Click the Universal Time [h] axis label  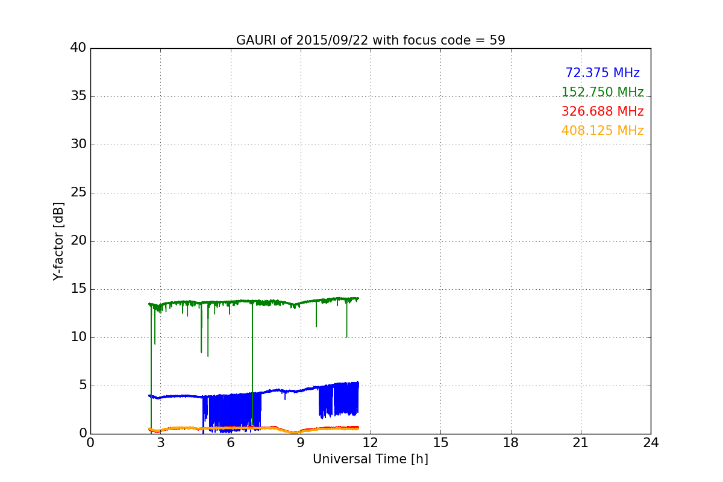371,459
